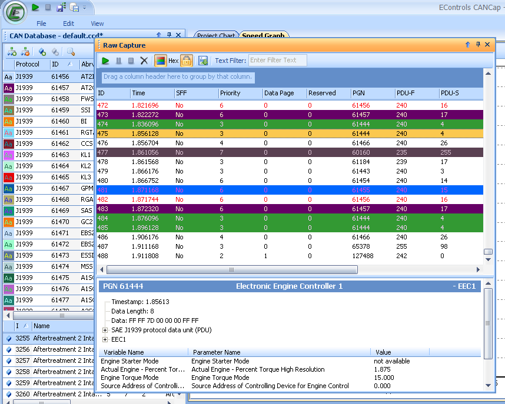Sort Raw Capture by the PGN column header
This screenshot has height=404, width=505.
pyautogui.click(x=373, y=93)
